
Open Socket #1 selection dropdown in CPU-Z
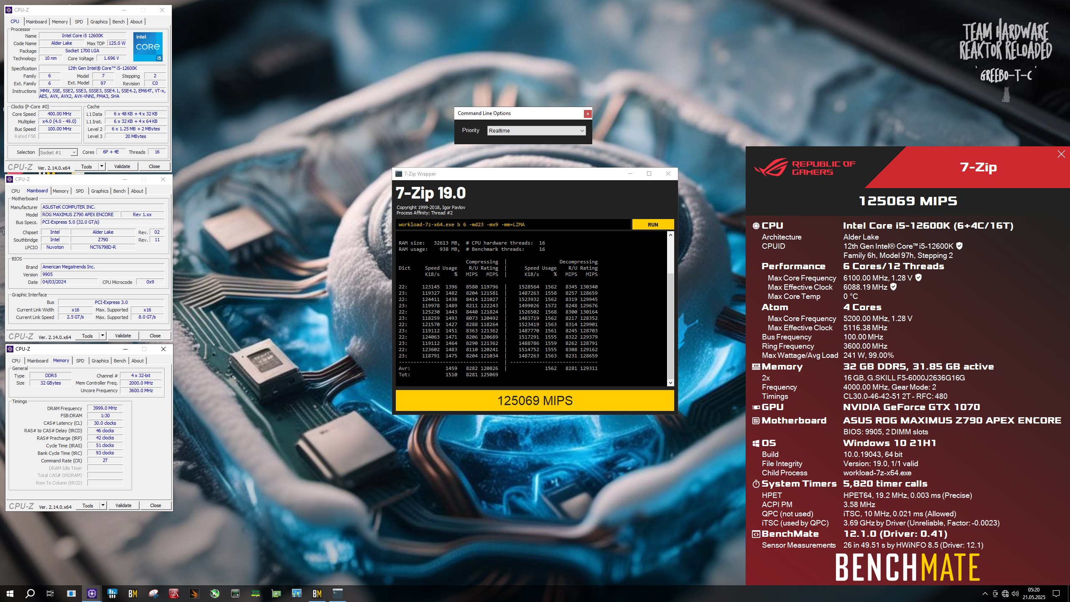[x=58, y=153]
